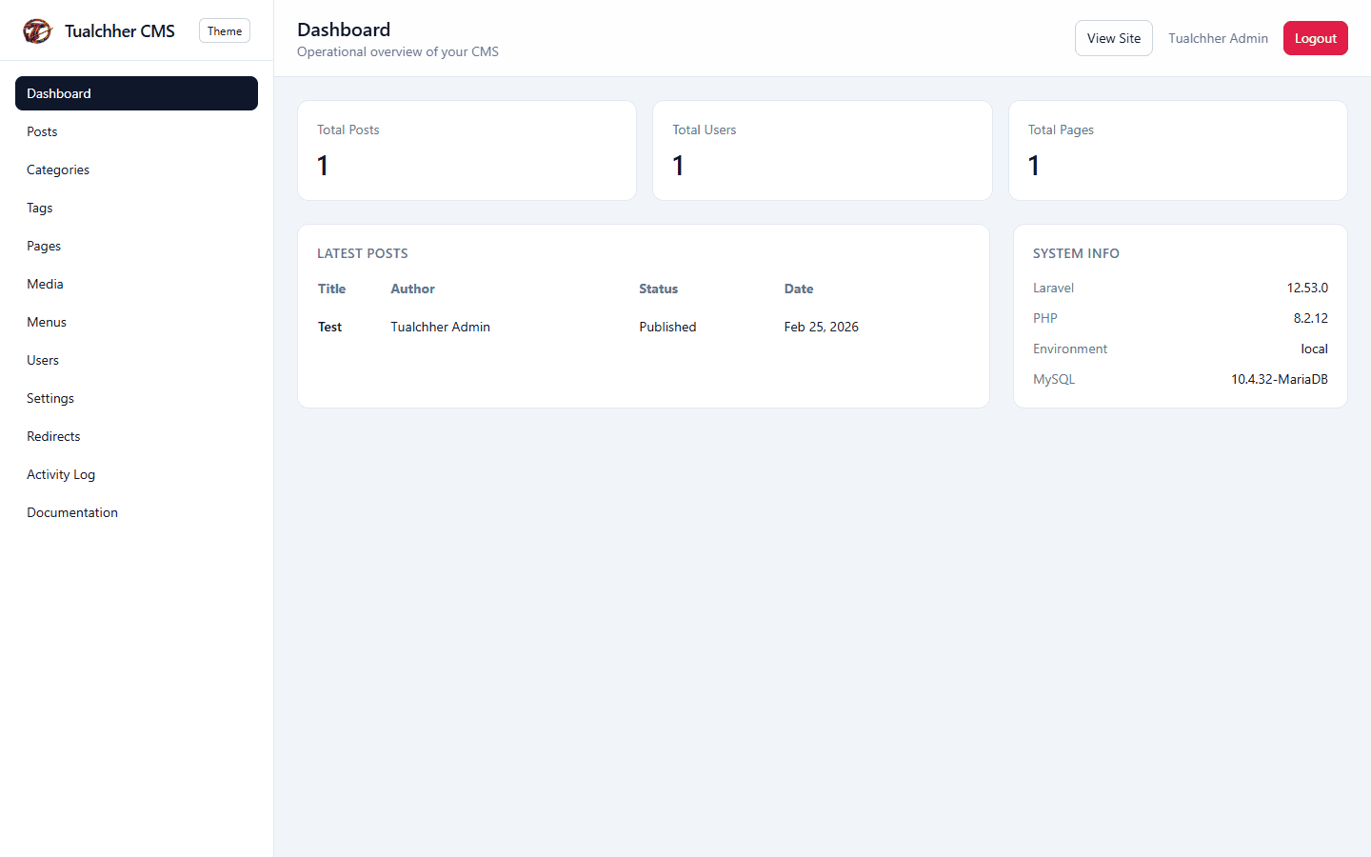Go to the Pages section

(44, 246)
